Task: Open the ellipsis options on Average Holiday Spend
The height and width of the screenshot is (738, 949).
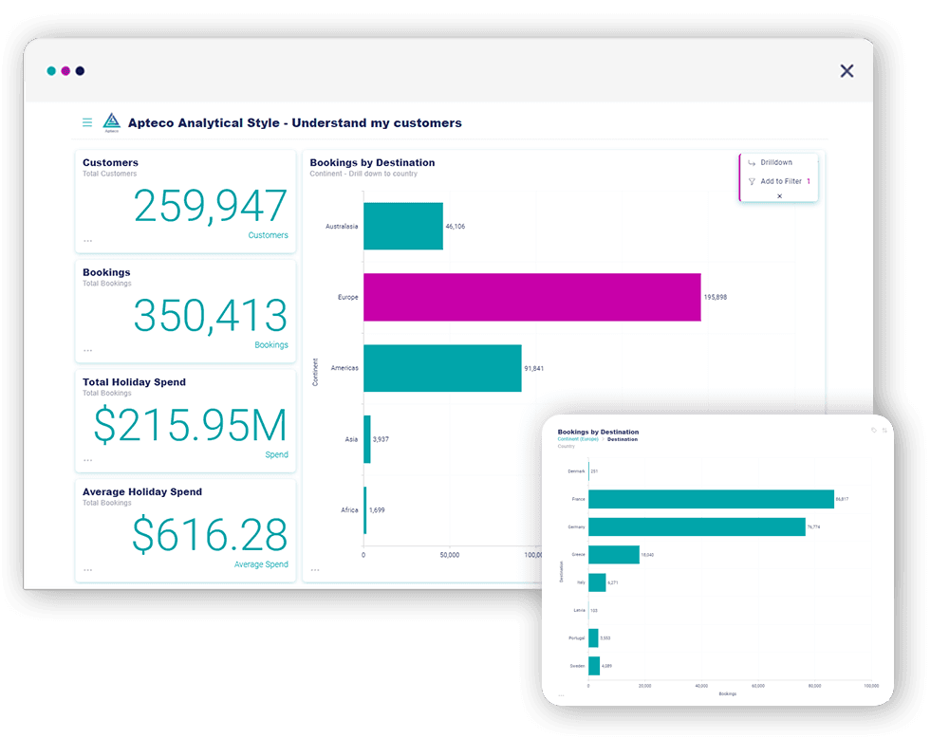Action: pos(88,570)
